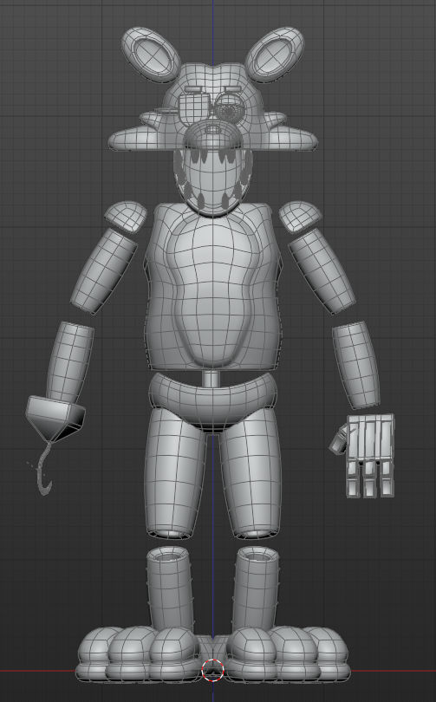Image resolution: width=436 pixels, height=702 pixels.
Task: Select the ear above the round eye
Action: coord(275,55)
